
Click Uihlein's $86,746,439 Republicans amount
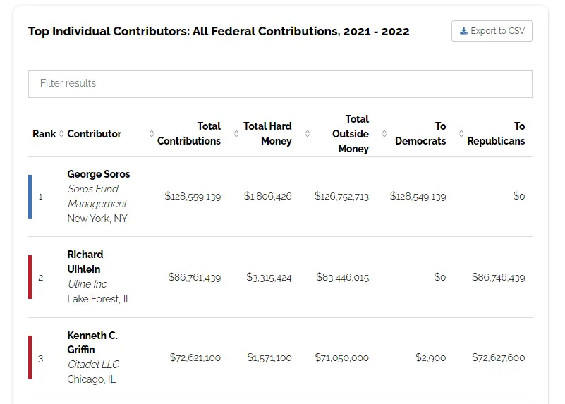(x=498, y=278)
